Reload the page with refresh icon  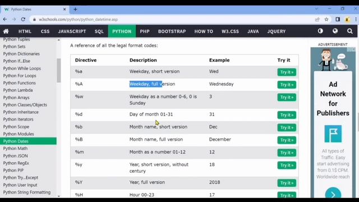(x=23, y=20)
